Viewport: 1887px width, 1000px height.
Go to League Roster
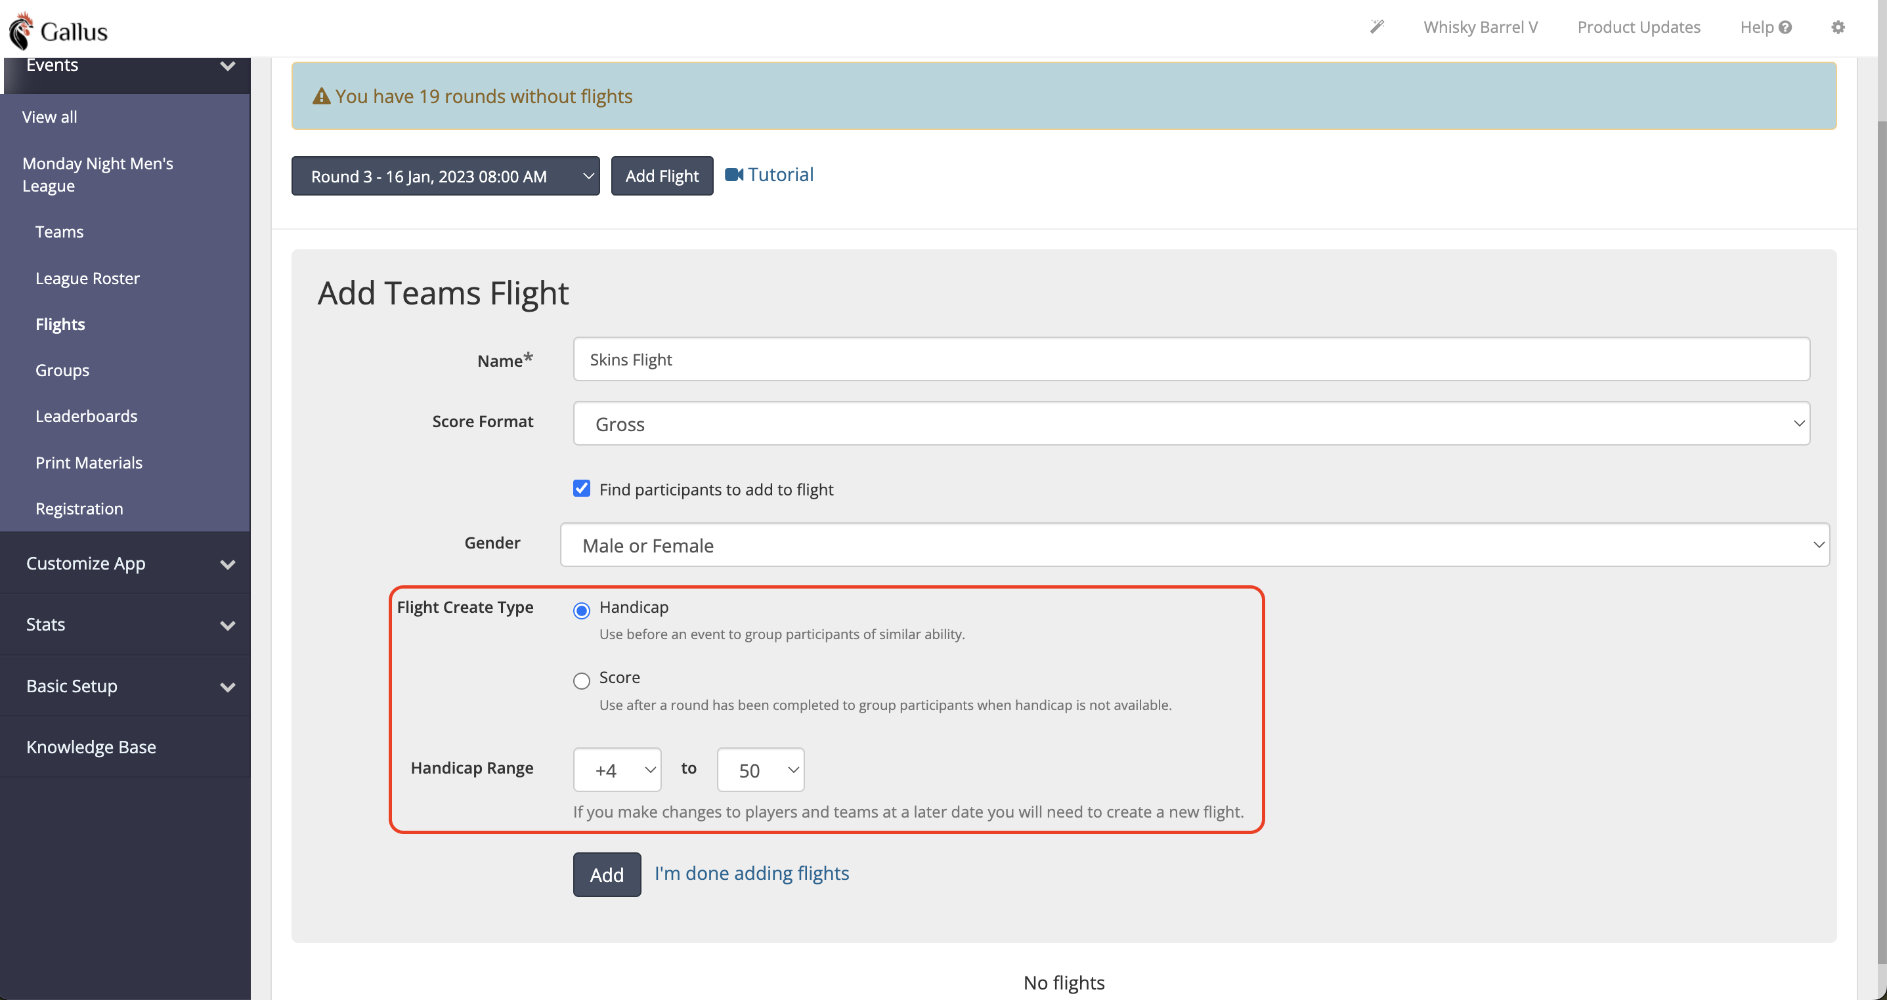[x=87, y=278]
